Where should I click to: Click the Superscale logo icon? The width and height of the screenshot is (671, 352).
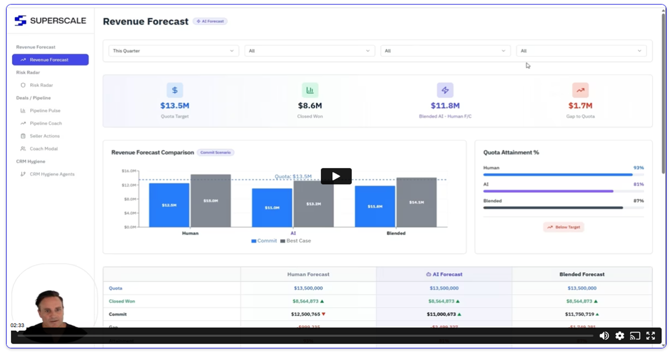point(20,21)
